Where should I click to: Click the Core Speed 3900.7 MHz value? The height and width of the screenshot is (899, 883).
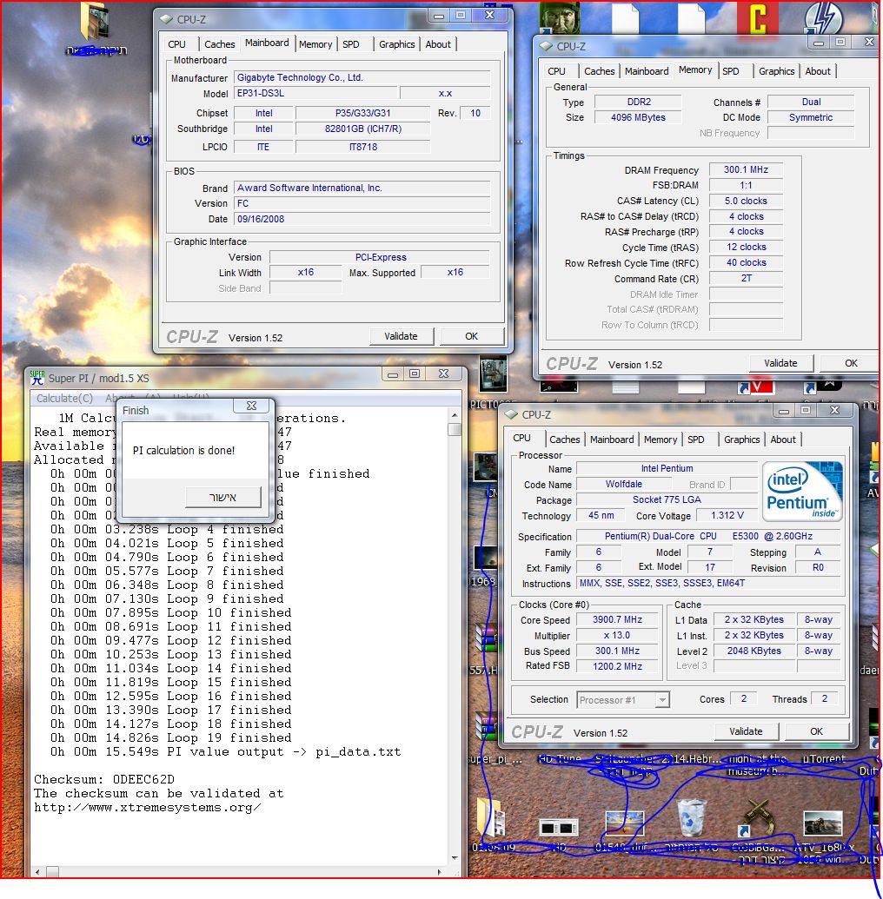tap(617, 619)
